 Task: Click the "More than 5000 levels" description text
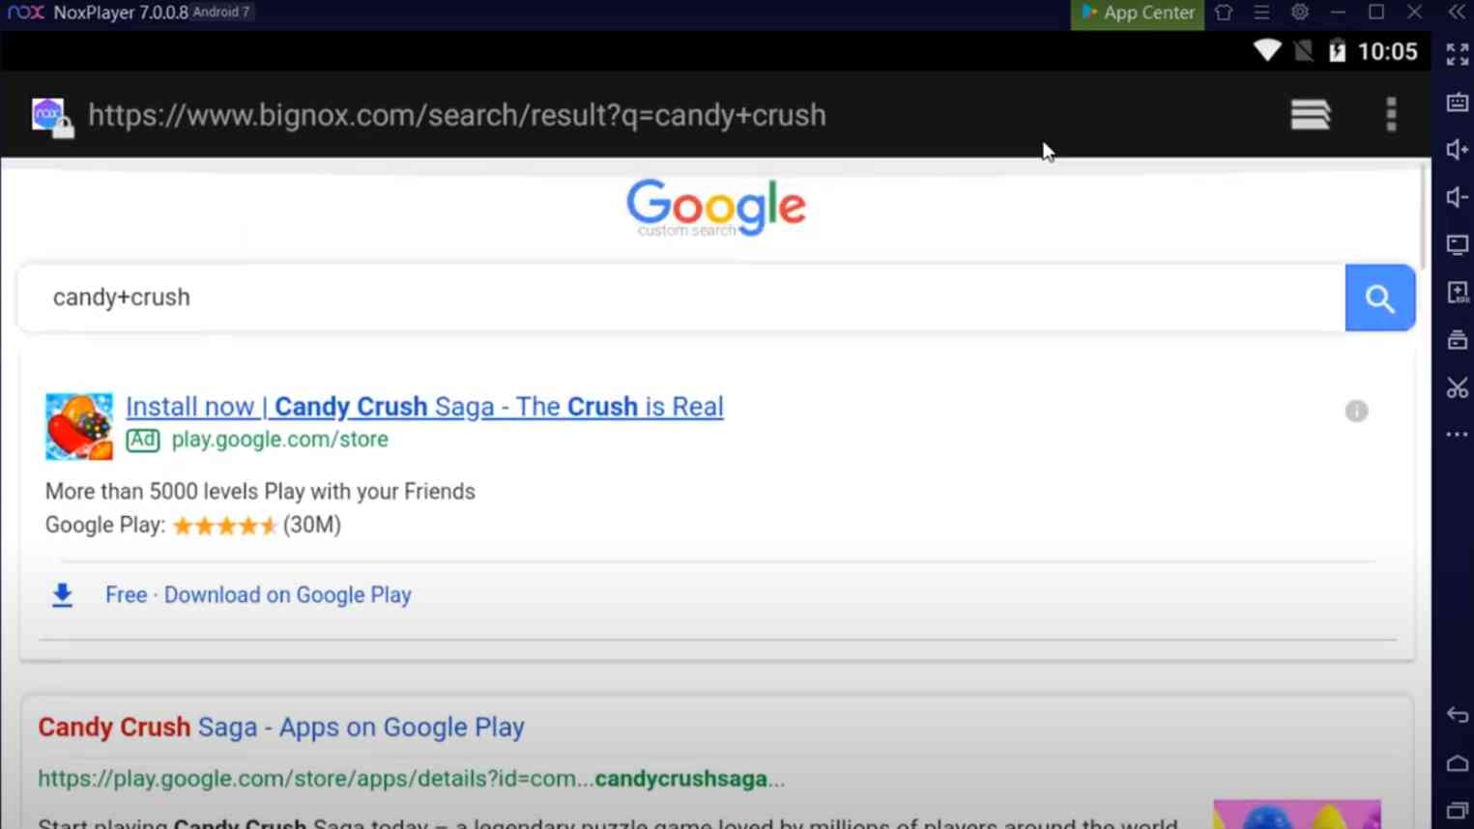[x=260, y=492]
